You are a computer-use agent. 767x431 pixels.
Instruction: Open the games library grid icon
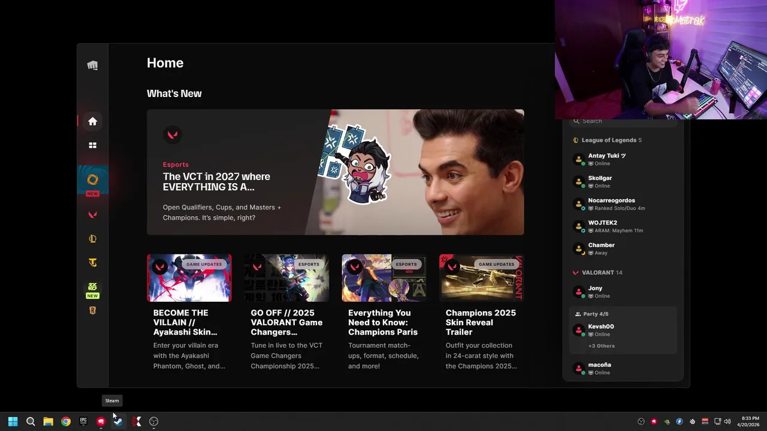click(92, 145)
